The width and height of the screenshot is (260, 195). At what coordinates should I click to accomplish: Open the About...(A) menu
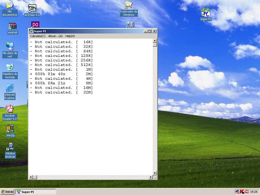pos(55,36)
